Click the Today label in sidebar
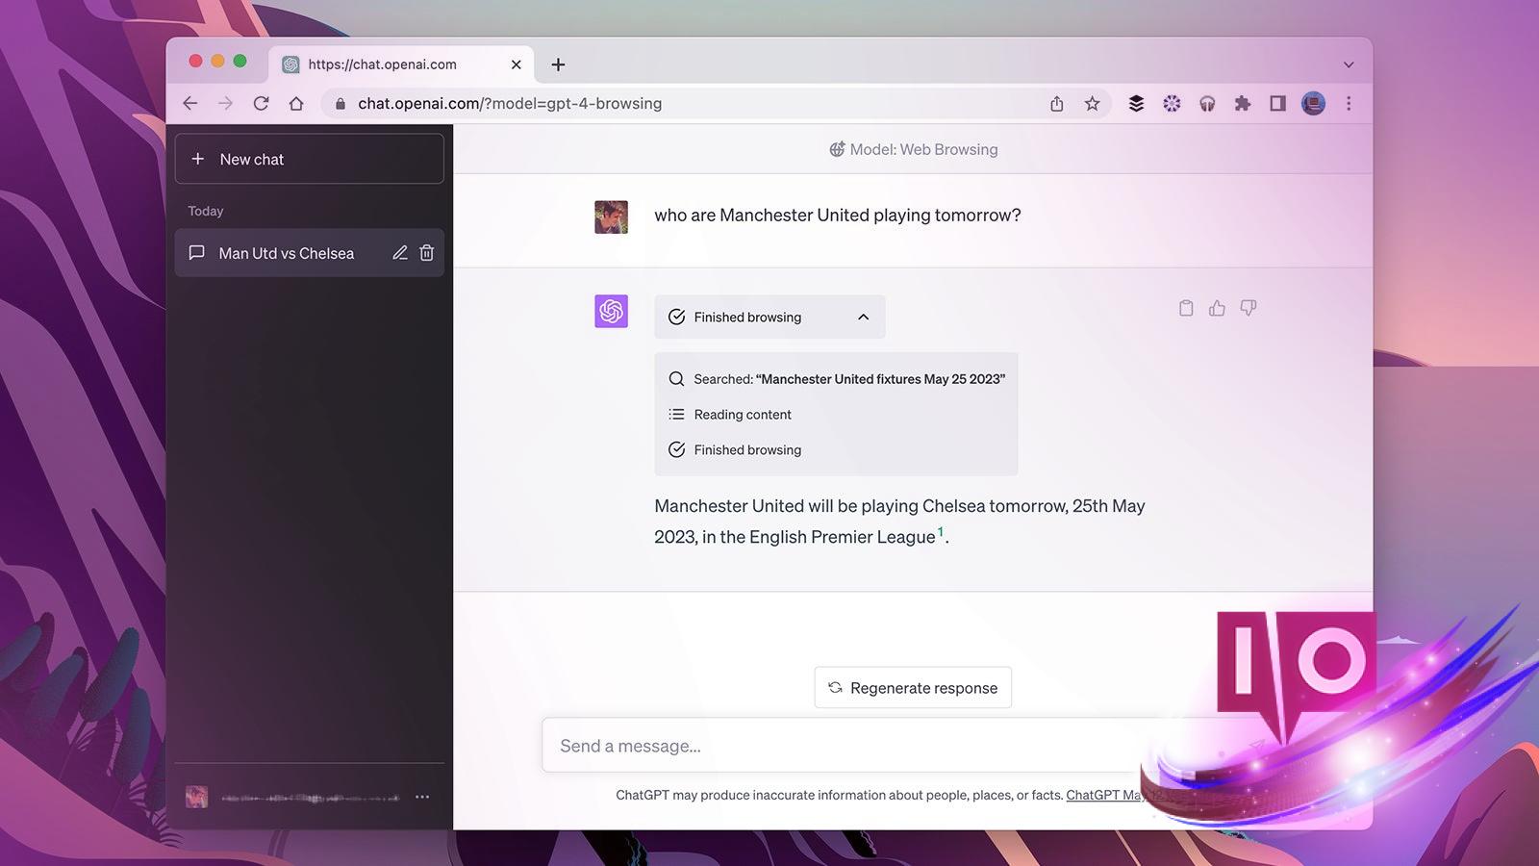The image size is (1539, 866). tap(206, 211)
